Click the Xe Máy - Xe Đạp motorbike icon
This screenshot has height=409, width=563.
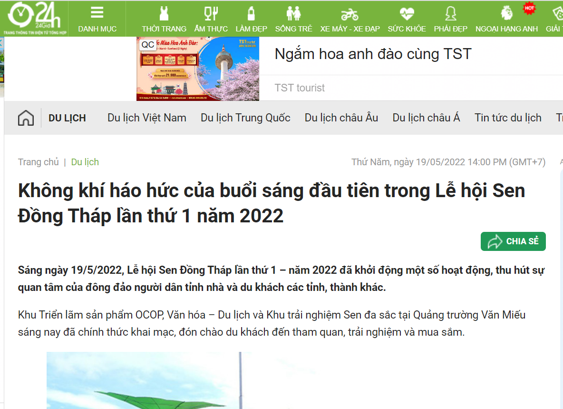pos(349,13)
